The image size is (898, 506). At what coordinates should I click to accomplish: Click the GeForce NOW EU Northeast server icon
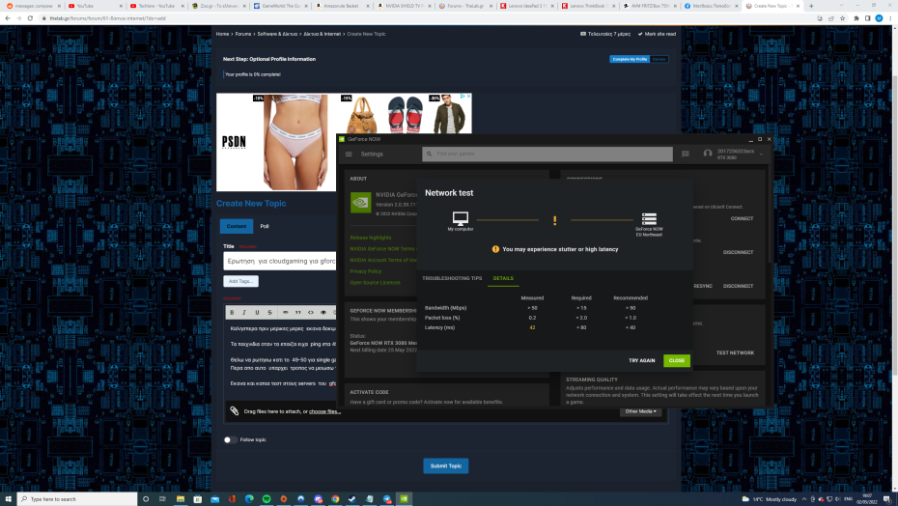click(x=649, y=218)
